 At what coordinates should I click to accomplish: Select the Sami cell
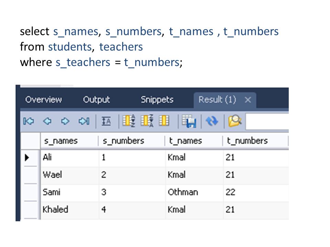[70, 192]
